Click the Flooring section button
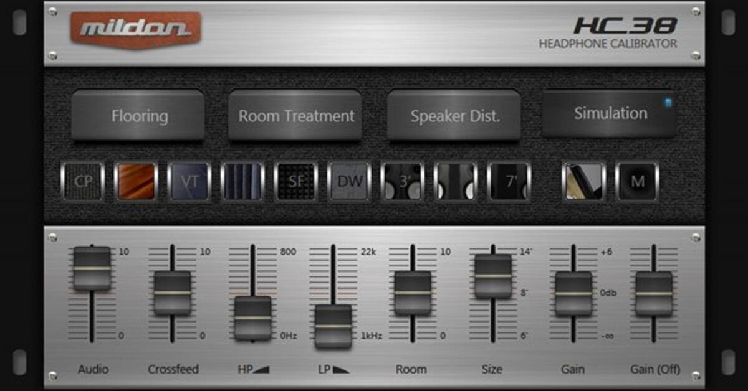 pyautogui.click(x=138, y=115)
